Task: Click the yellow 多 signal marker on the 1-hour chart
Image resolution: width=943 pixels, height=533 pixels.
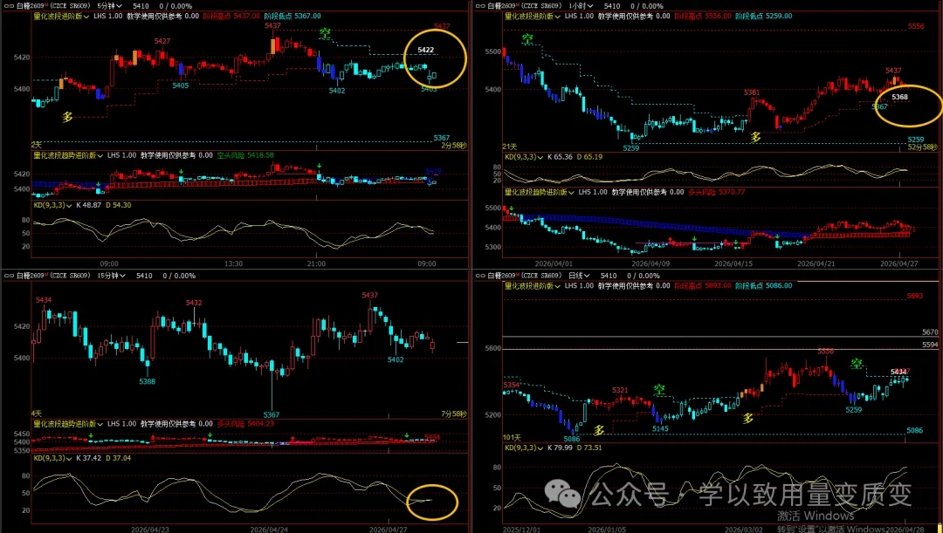Action: 756,136
